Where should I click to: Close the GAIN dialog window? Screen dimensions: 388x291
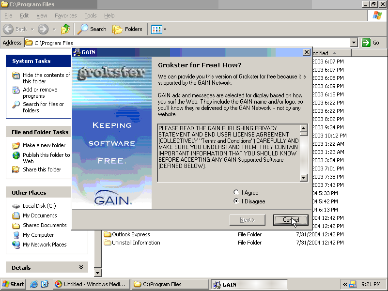(306, 52)
